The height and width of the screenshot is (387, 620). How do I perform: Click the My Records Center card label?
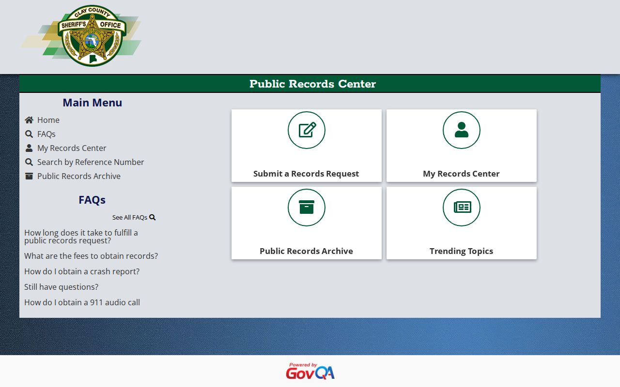coord(461,174)
